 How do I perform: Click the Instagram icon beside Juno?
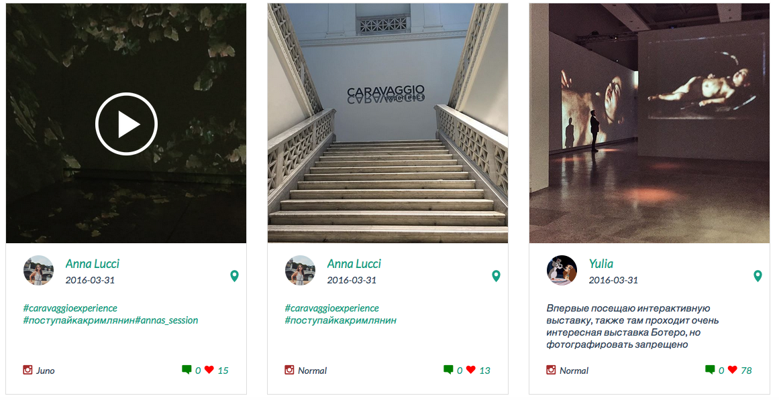(x=28, y=370)
